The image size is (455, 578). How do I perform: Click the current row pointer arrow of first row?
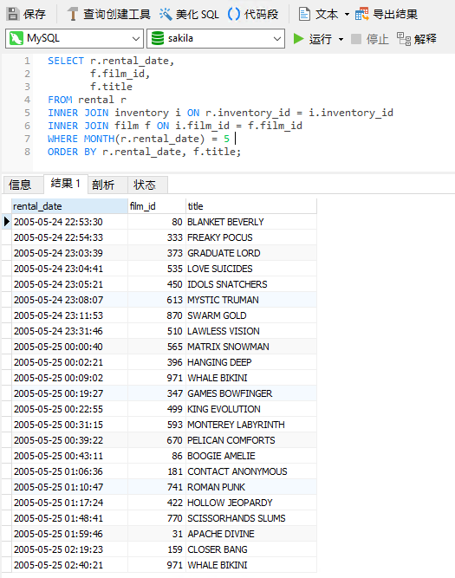point(7,222)
